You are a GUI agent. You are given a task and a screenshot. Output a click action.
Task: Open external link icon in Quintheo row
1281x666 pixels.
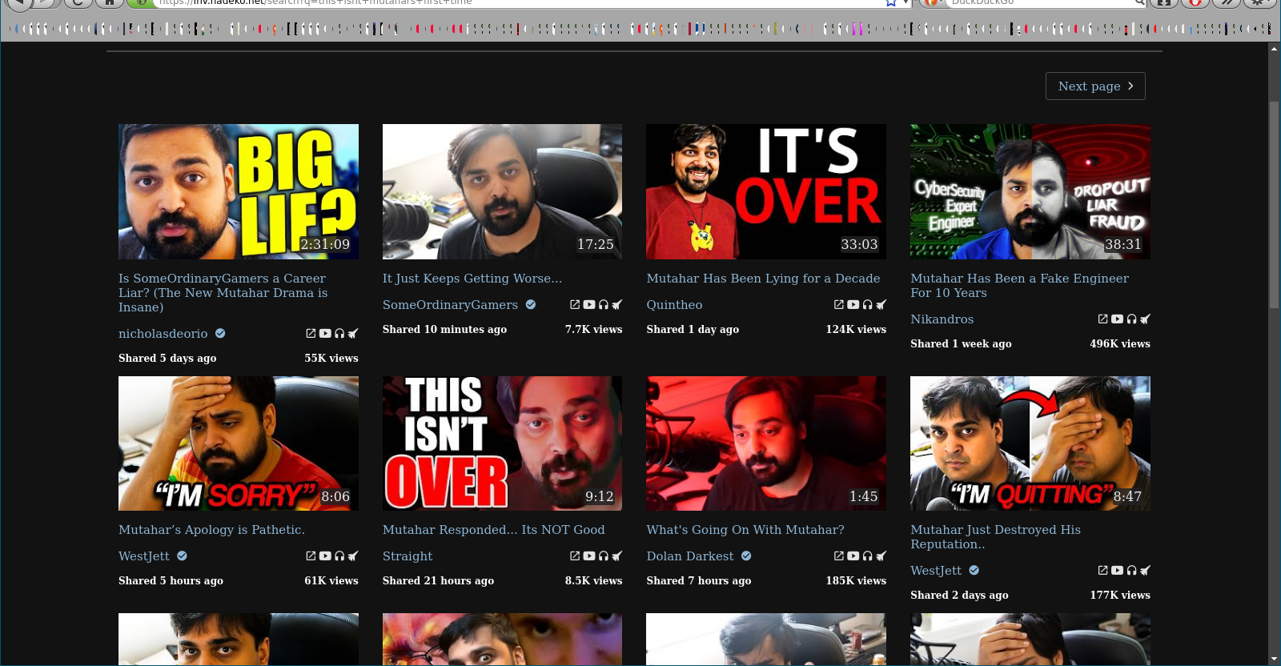839,305
